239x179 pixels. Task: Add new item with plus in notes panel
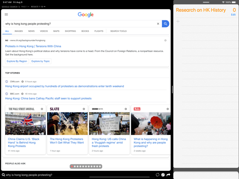[178, 21]
